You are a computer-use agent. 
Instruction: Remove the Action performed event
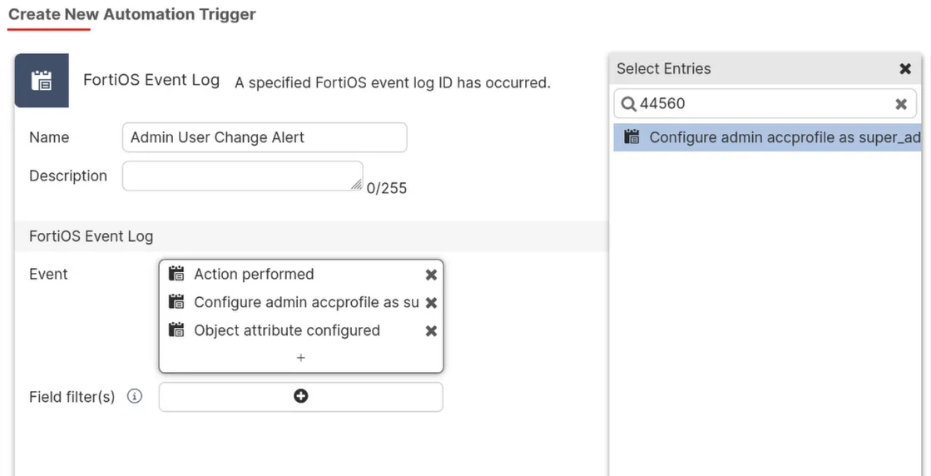tap(431, 275)
